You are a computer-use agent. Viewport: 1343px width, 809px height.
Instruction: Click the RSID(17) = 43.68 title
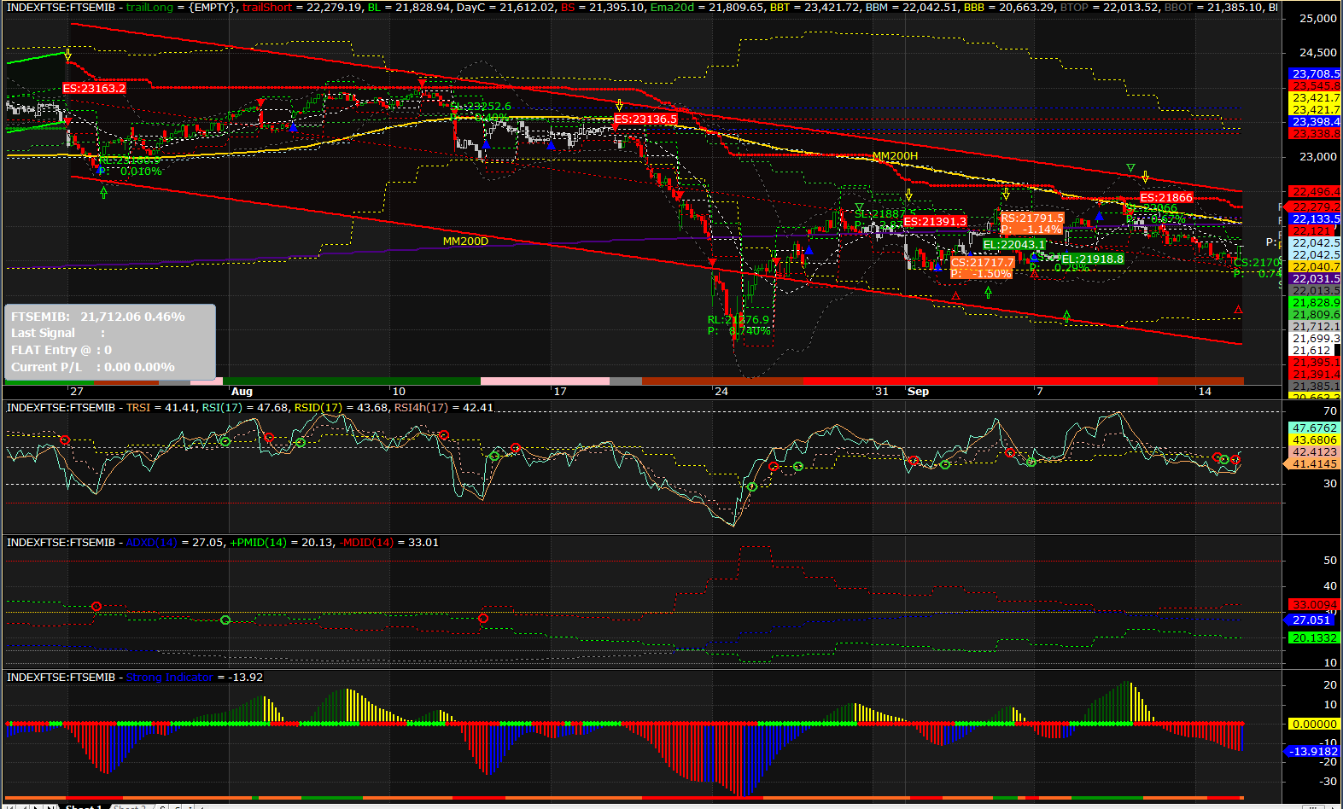tap(341, 407)
